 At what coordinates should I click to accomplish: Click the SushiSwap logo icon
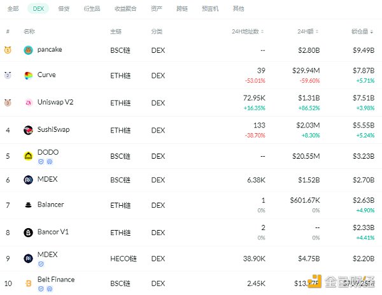click(x=28, y=130)
